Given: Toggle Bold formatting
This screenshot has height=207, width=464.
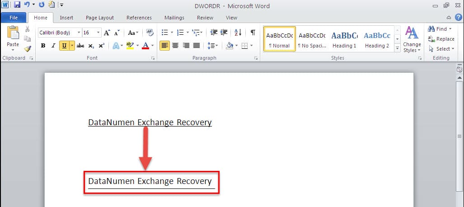Looking at the screenshot, I should click(x=43, y=46).
